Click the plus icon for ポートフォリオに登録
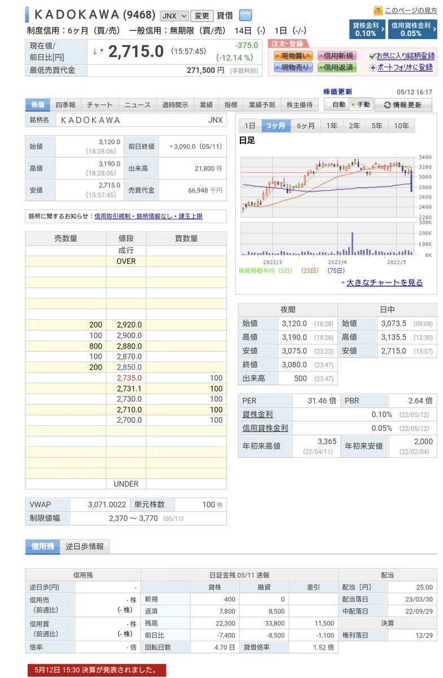 click(372, 67)
